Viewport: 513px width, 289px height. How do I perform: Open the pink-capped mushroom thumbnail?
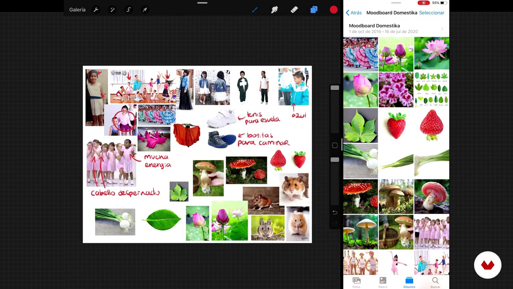point(432,197)
